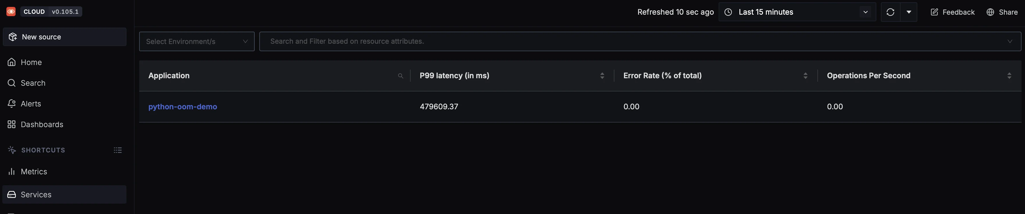Select the Alerts icon in sidebar
The height and width of the screenshot is (214, 1025).
(12, 104)
